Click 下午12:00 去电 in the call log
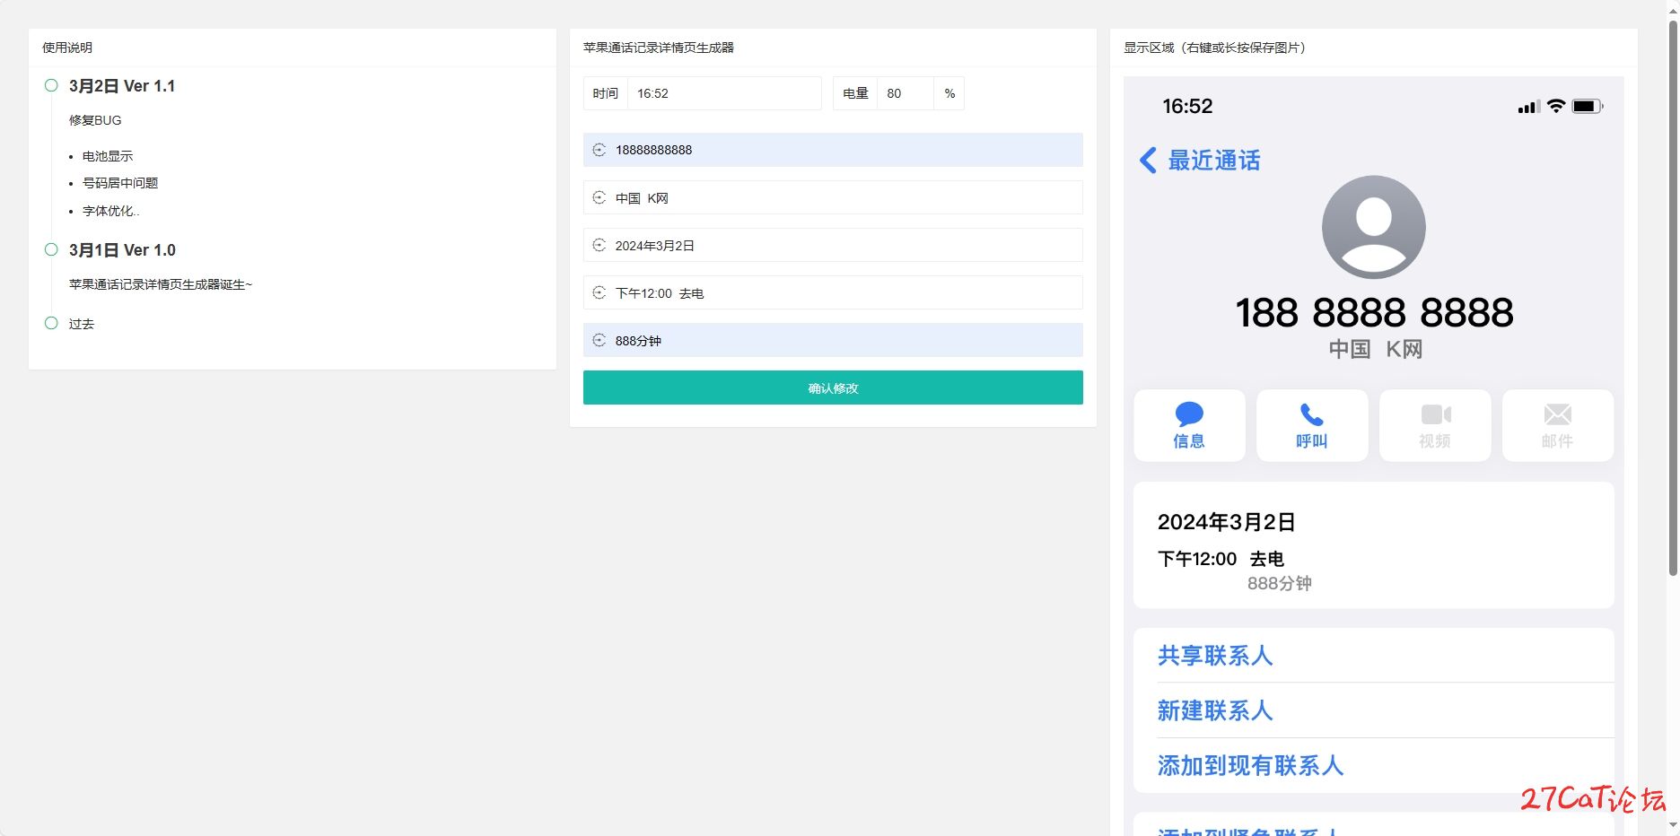The image size is (1680, 836). [1221, 559]
